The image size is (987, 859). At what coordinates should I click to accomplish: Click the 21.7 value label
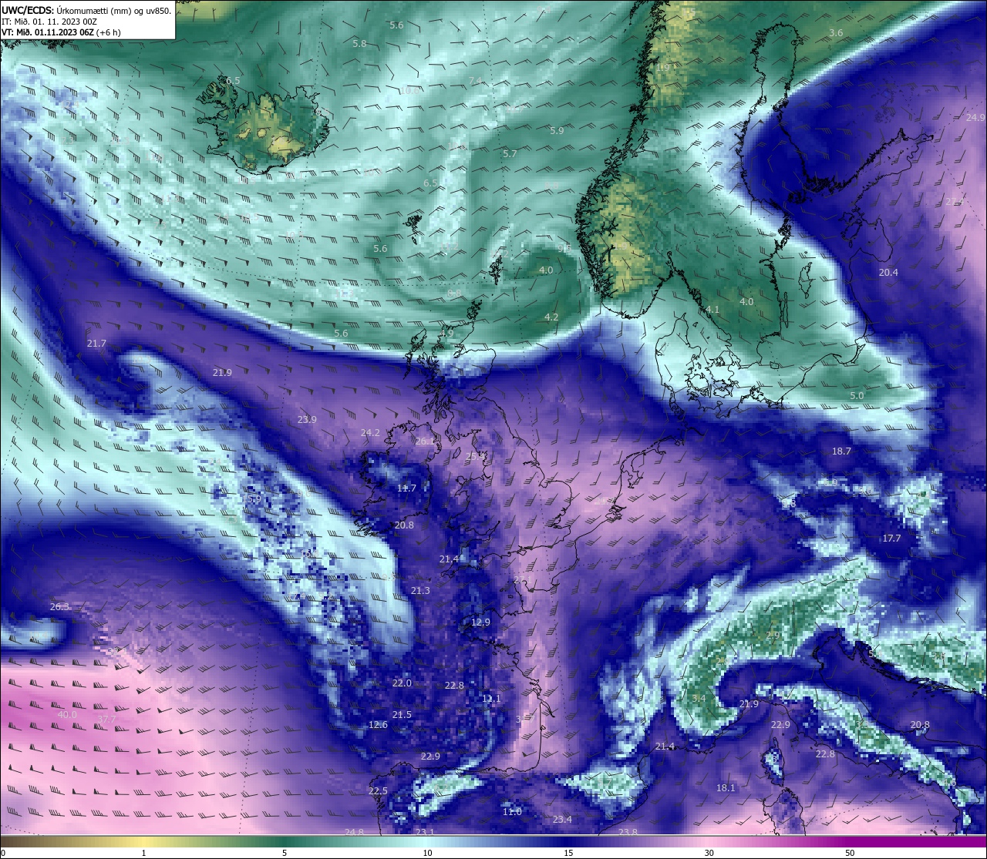tap(96, 344)
